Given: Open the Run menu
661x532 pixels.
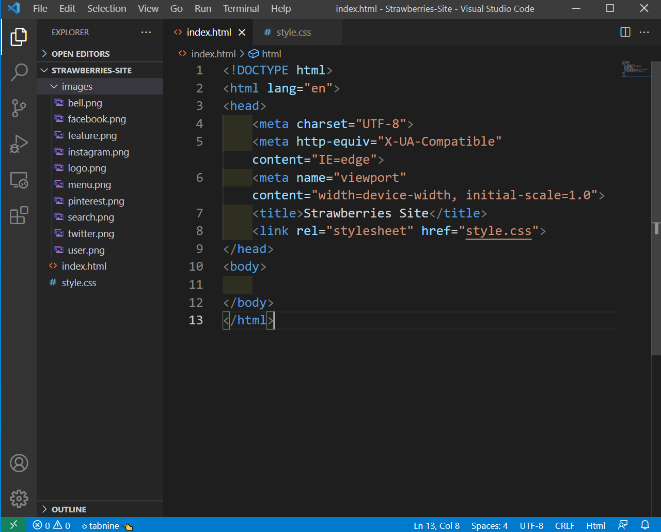Looking at the screenshot, I should [203, 8].
